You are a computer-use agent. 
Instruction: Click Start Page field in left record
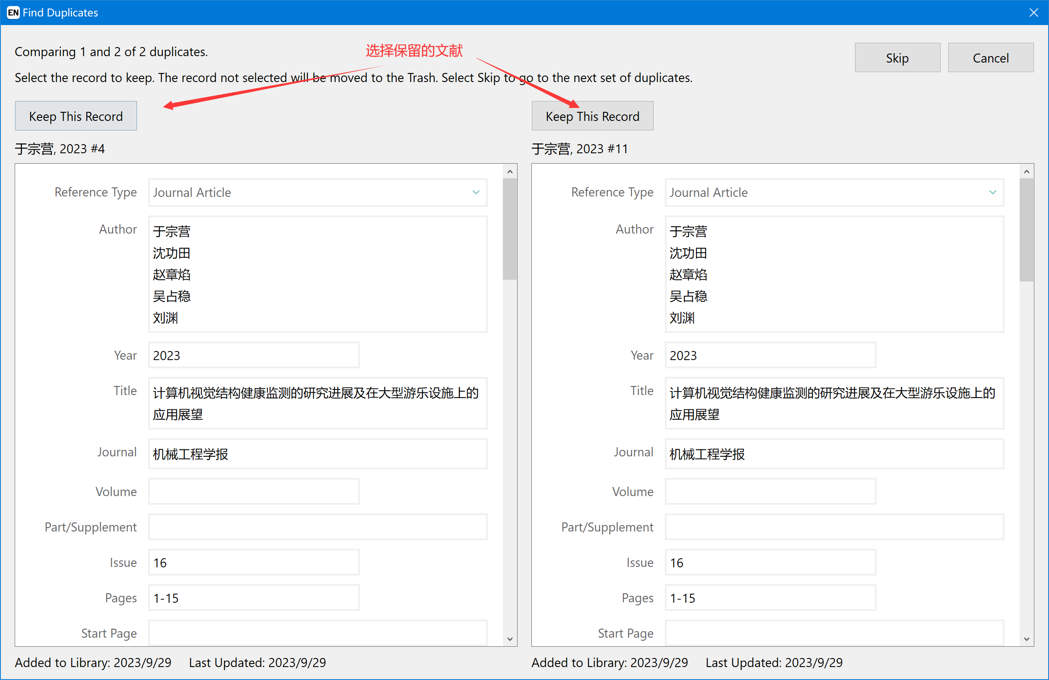click(318, 633)
